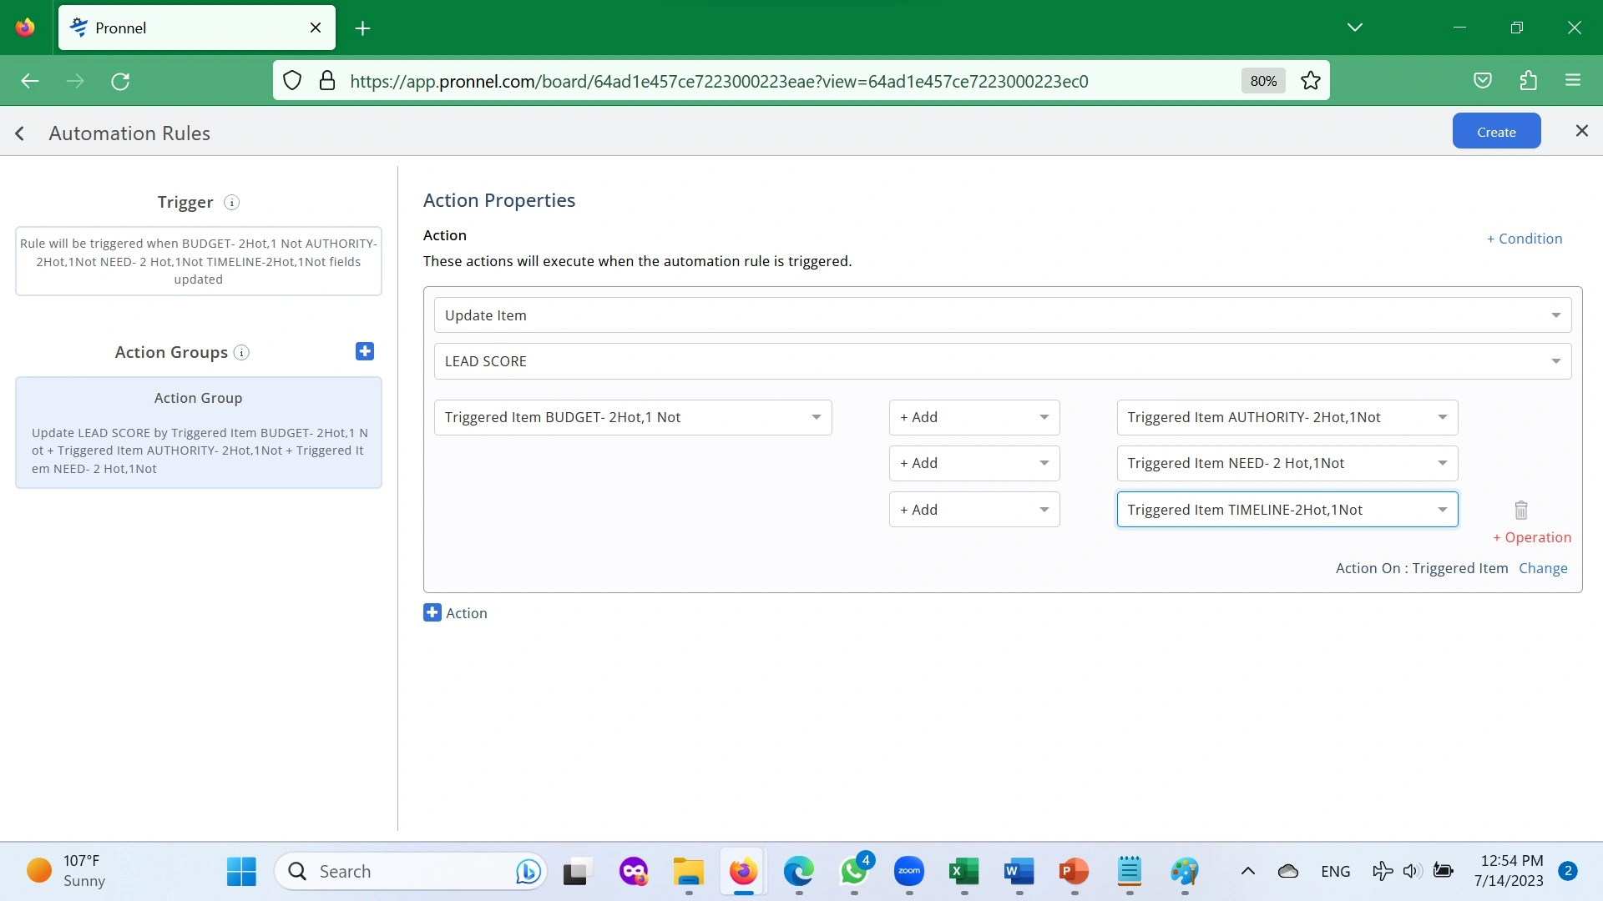Show hidden system tray icons
1603x901 pixels.
tap(1248, 872)
